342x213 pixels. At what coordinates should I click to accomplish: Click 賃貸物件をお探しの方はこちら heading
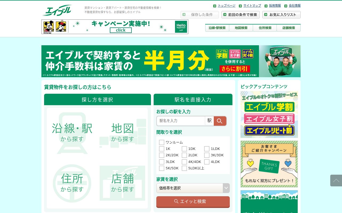pos(77,87)
